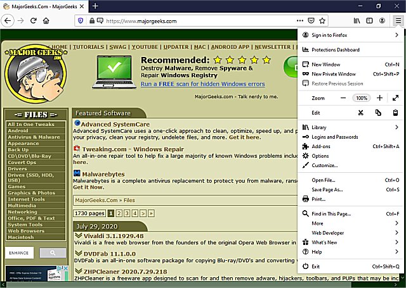Select Print... from menu
This screenshot has width=406, height=288.
(x=351, y=199)
